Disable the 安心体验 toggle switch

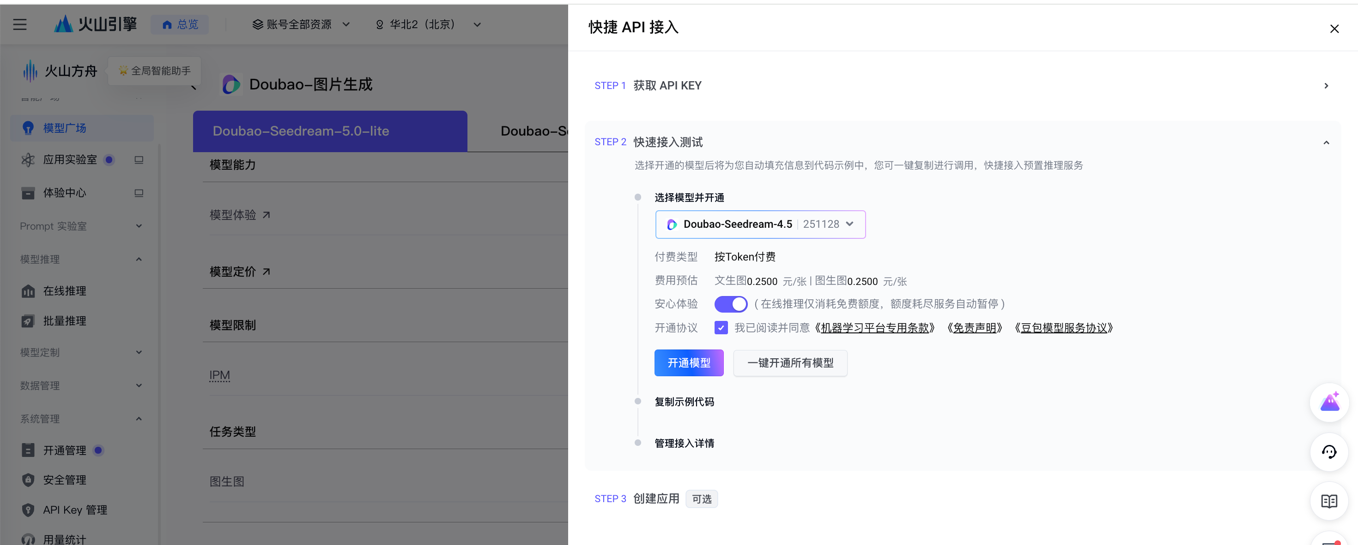(730, 304)
